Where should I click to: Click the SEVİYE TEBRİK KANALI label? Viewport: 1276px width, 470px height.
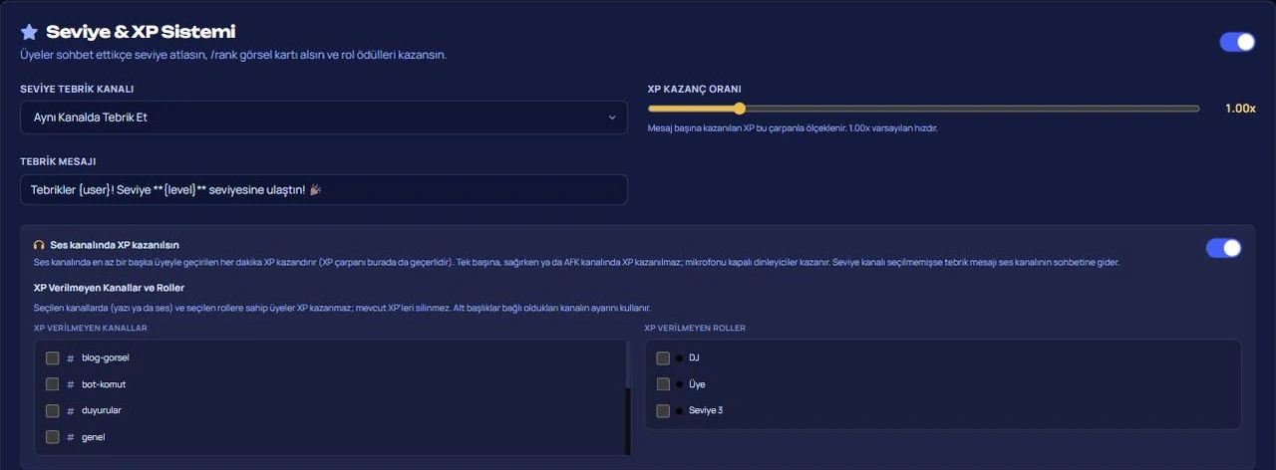coord(77,89)
